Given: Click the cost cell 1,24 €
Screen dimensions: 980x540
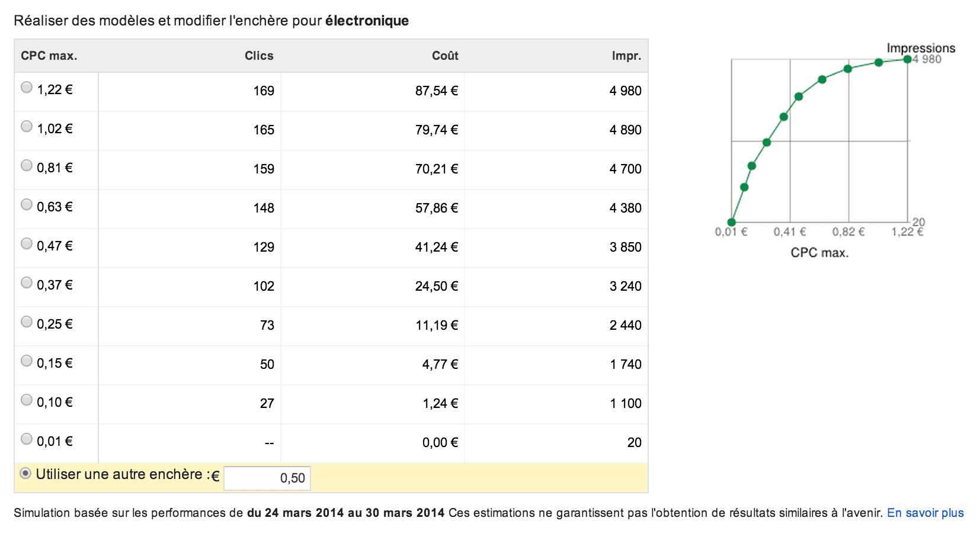Looking at the screenshot, I should click(440, 404).
